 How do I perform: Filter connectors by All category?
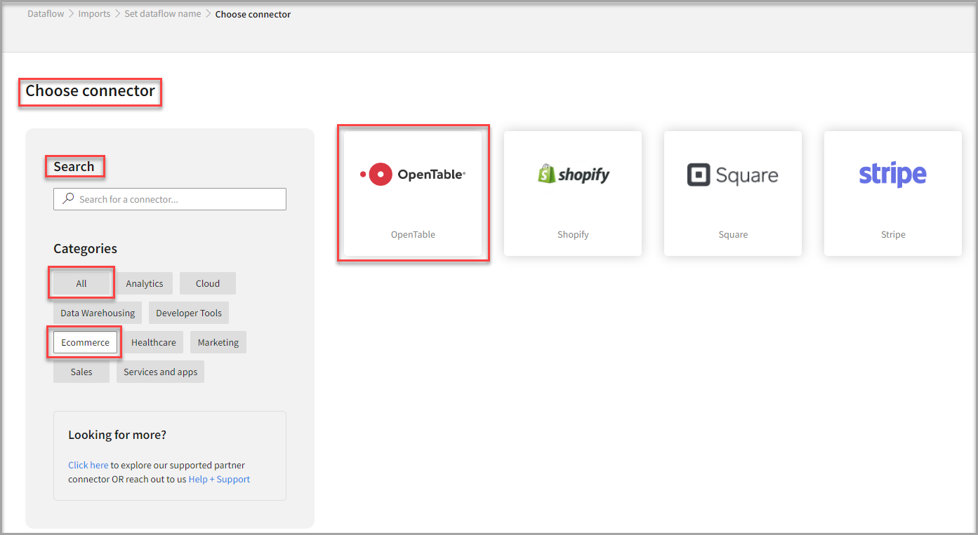(81, 283)
